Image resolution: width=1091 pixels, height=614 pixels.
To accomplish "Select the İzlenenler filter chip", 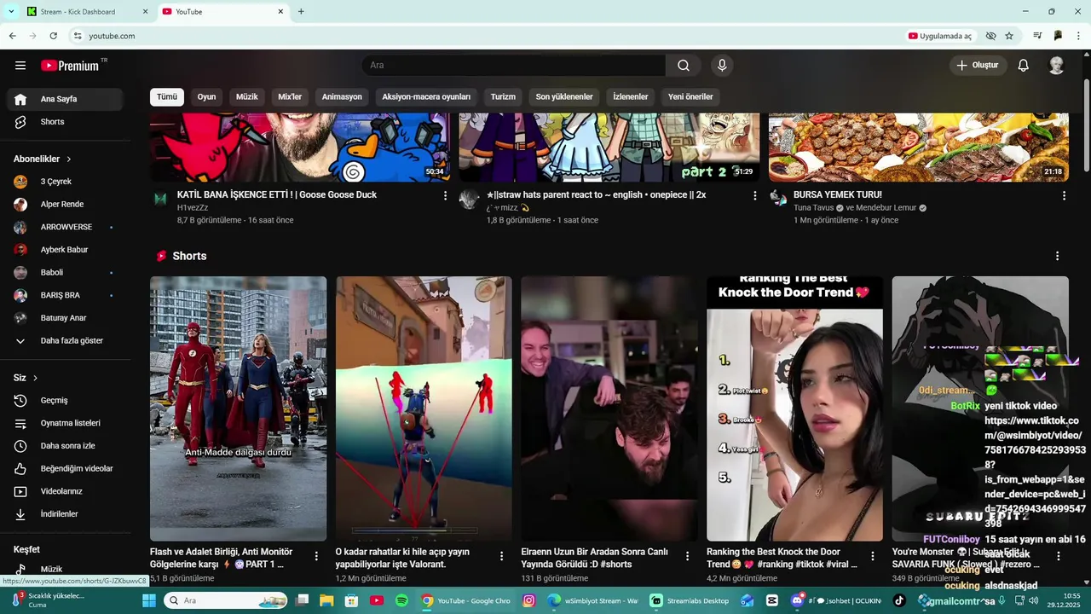I will 631,97.
